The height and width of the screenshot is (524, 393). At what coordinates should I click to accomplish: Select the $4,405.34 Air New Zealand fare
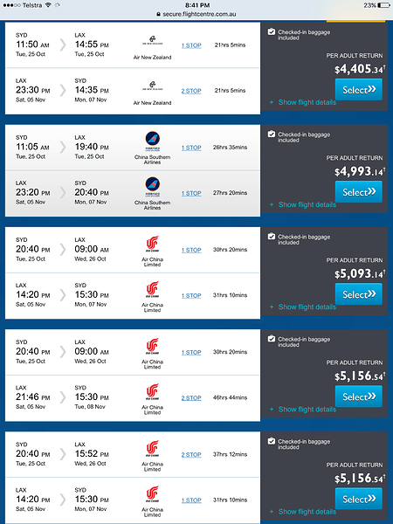coord(359,90)
